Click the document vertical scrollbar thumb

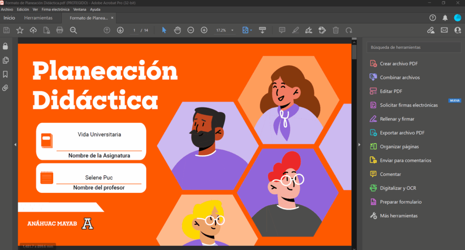click(x=355, y=52)
